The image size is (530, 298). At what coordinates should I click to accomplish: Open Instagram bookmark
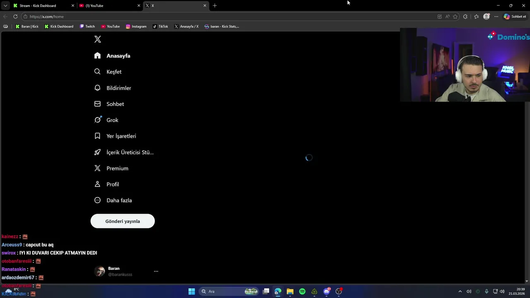click(x=136, y=26)
